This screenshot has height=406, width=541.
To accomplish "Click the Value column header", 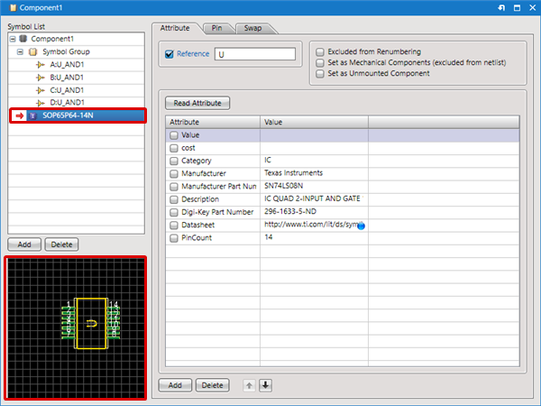I will [x=314, y=122].
